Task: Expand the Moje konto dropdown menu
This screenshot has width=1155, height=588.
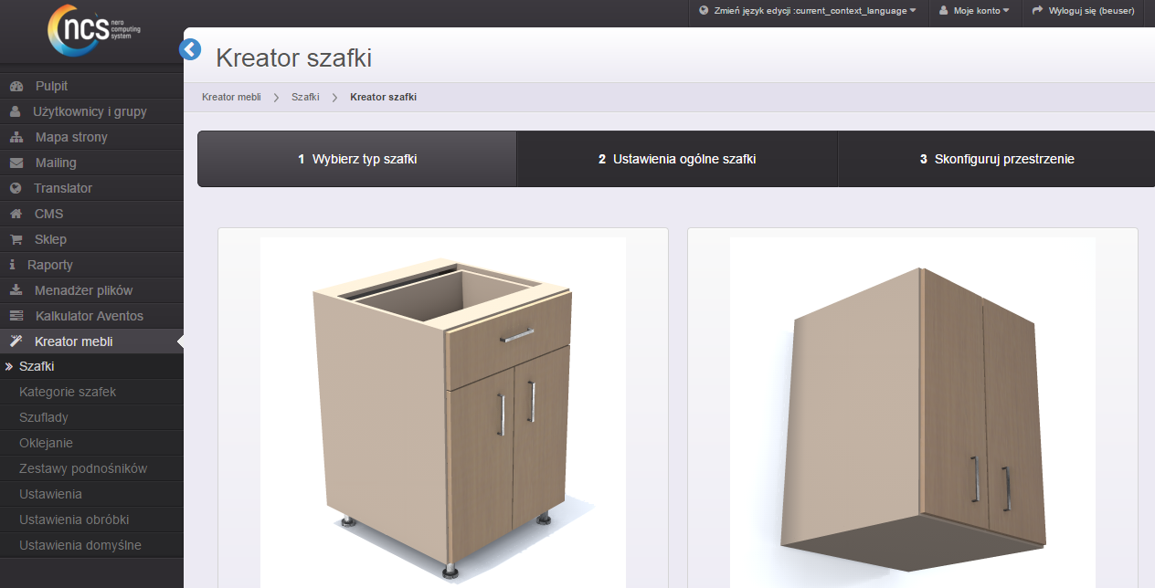Action: pos(974,11)
